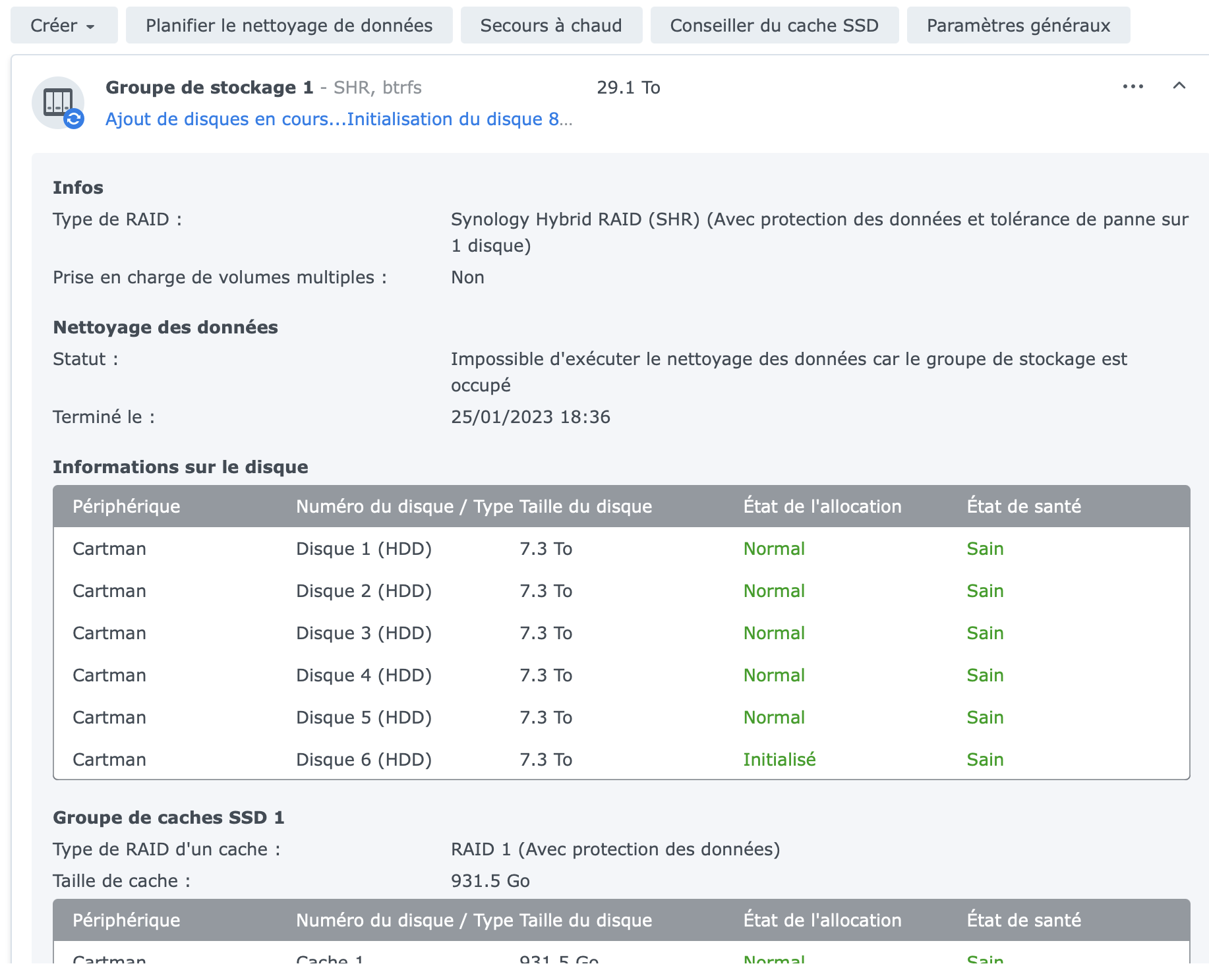The width and height of the screenshot is (1209, 970).
Task: Select the Disque 5 (HDD) row
Action: [364, 718]
